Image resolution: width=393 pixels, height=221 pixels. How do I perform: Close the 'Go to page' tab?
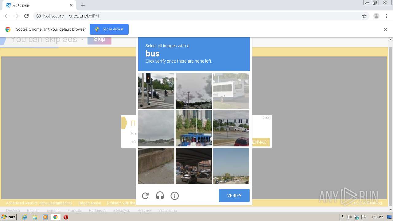click(71, 5)
